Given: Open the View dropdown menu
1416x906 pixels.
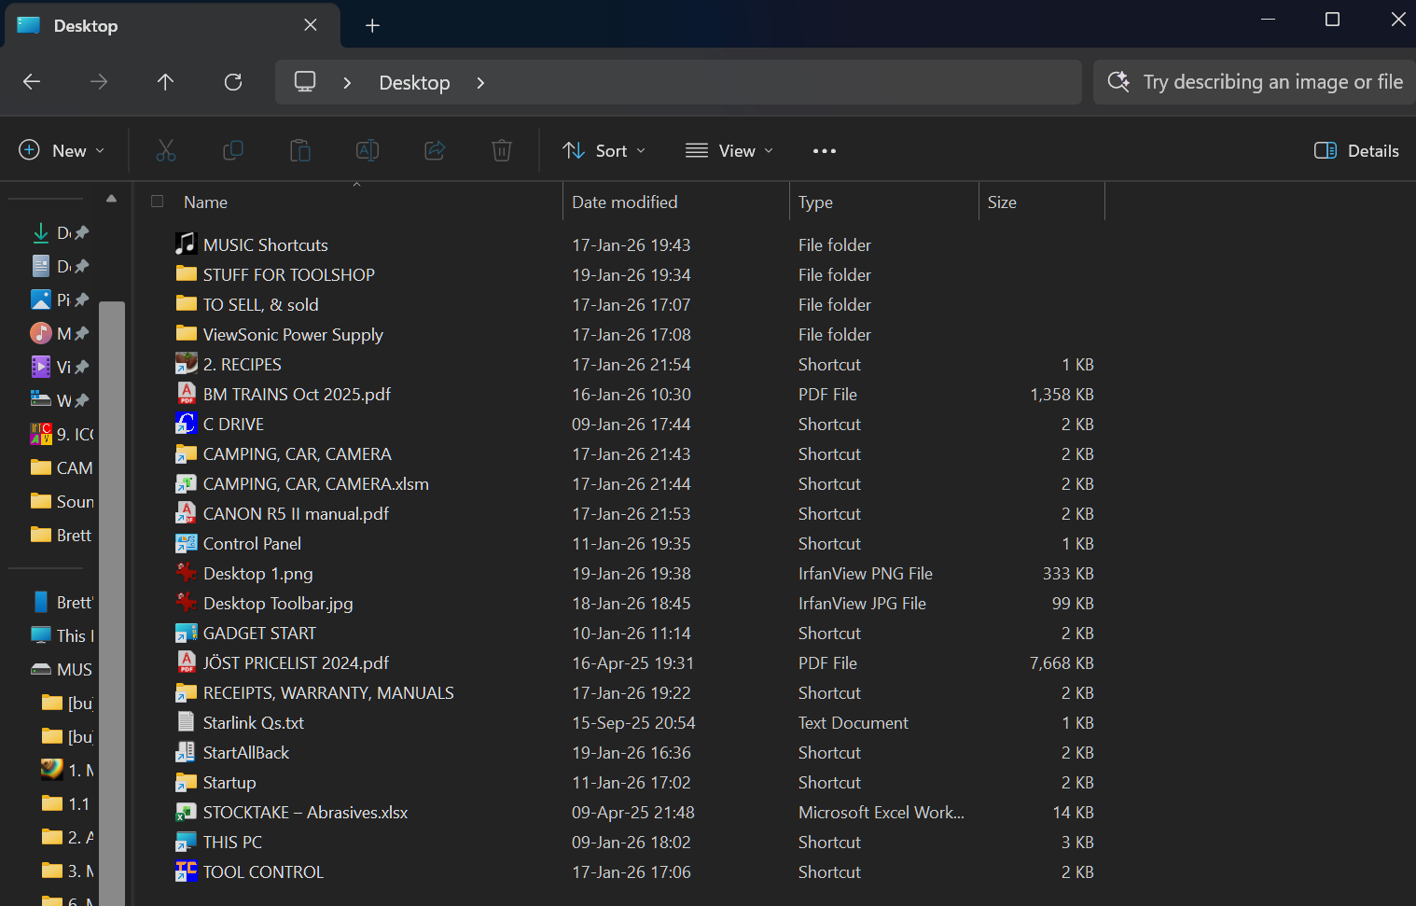Looking at the screenshot, I should pyautogui.click(x=729, y=150).
